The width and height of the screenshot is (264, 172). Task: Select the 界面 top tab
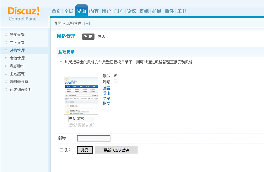[x=82, y=11]
